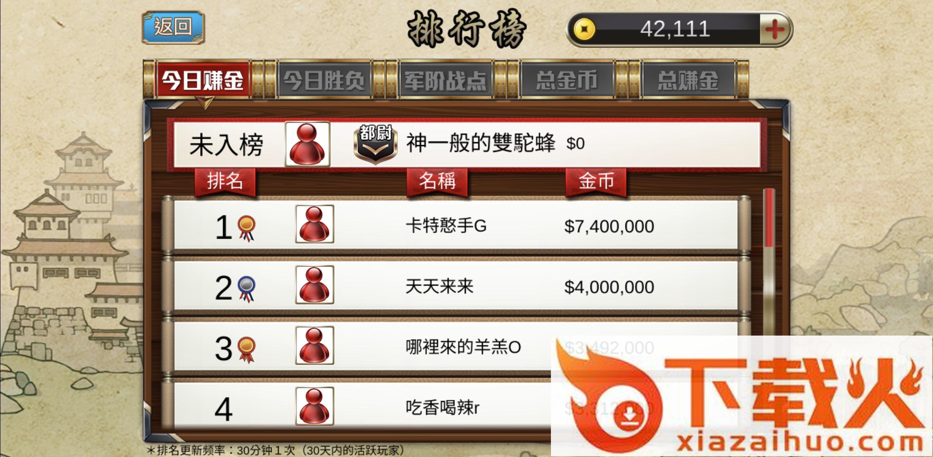
Task: Switch to the 总金币 tab
Action: [567, 80]
